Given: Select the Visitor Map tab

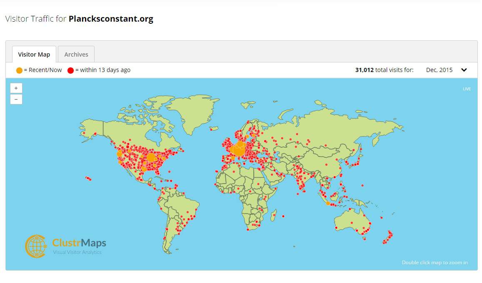Looking at the screenshot, I should click(34, 55).
